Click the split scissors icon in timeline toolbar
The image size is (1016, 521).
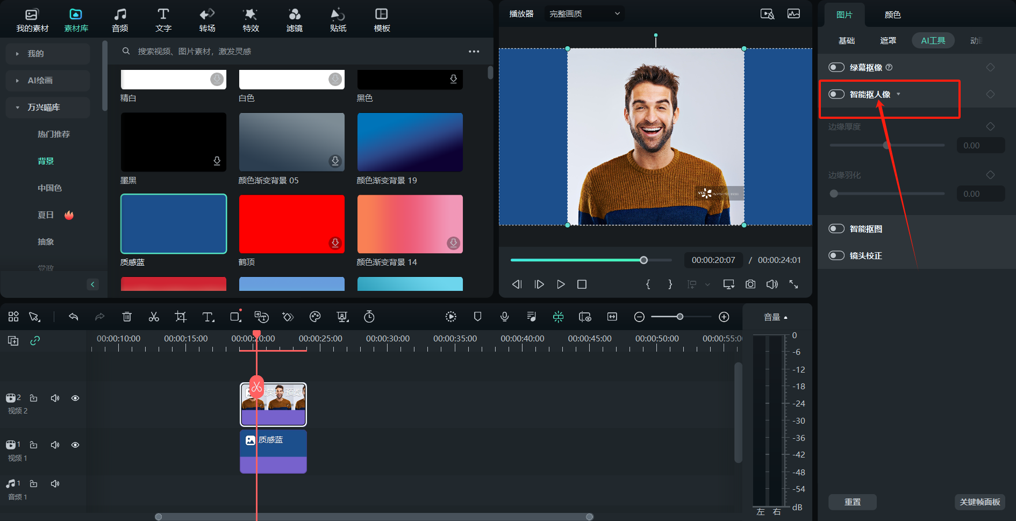tap(154, 317)
